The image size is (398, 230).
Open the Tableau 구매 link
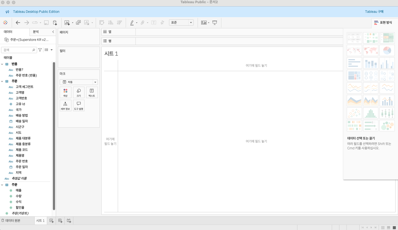tap(374, 12)
